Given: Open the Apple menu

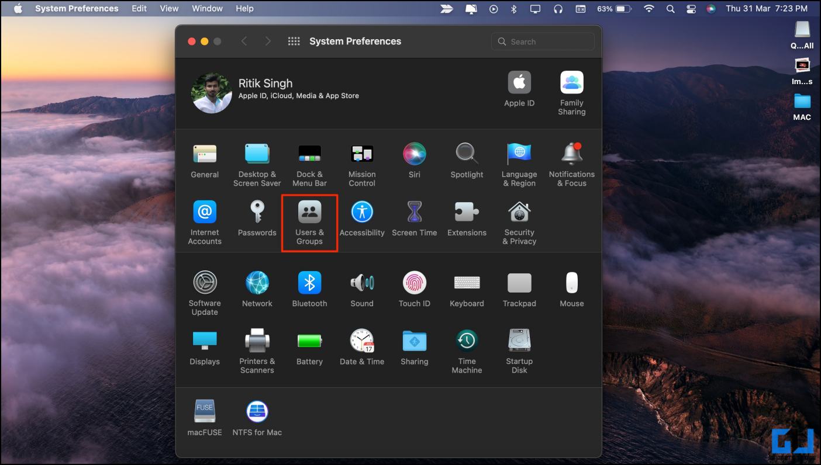Looking at the screenshot, I should point(18,8).
